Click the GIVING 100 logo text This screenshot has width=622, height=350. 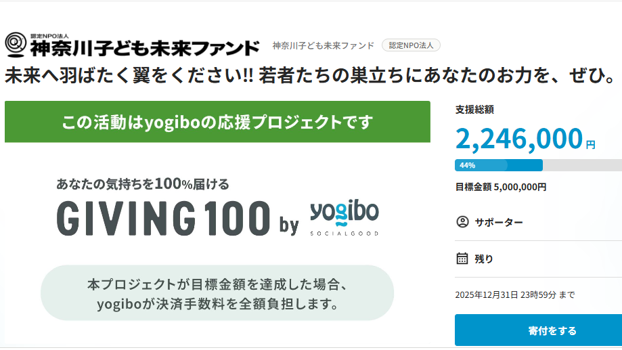click(163, 219)
